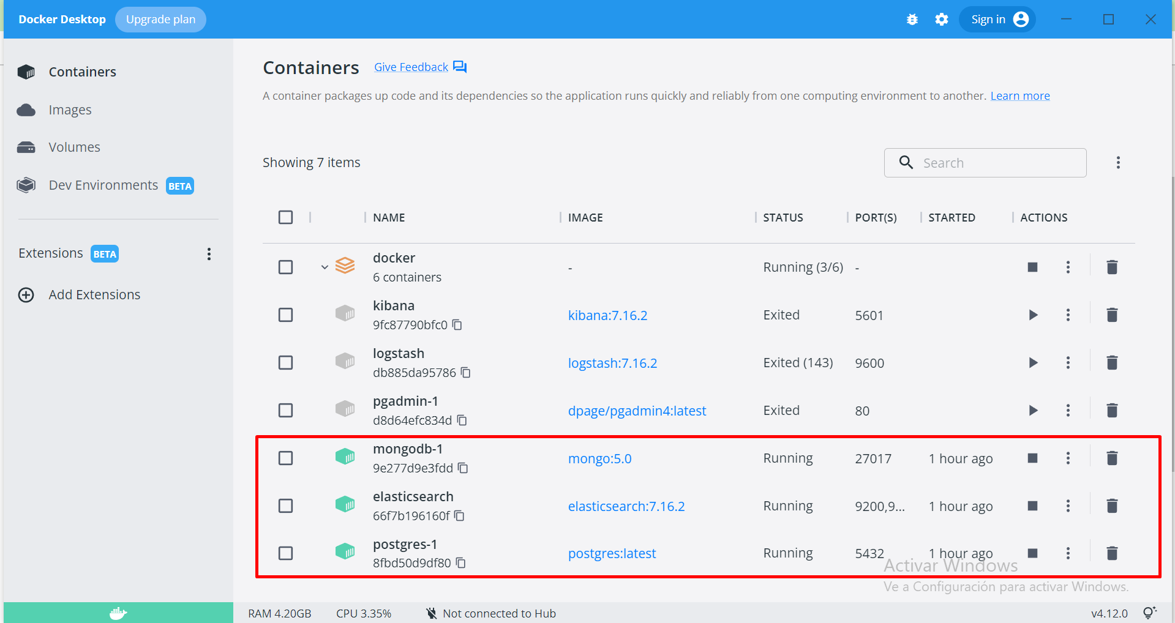Click the Add Extensions plus icon
The image size is (1175, 623).
(x=26, y=295)
